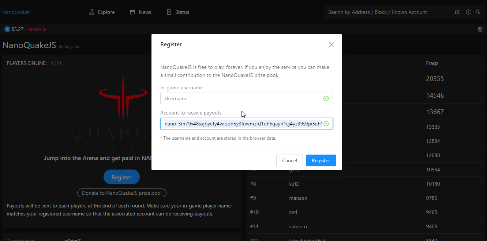Image resolution: width=487 pixels, height=241 pixels.
Task: Select the 12088 frags value
Action: 433,155
